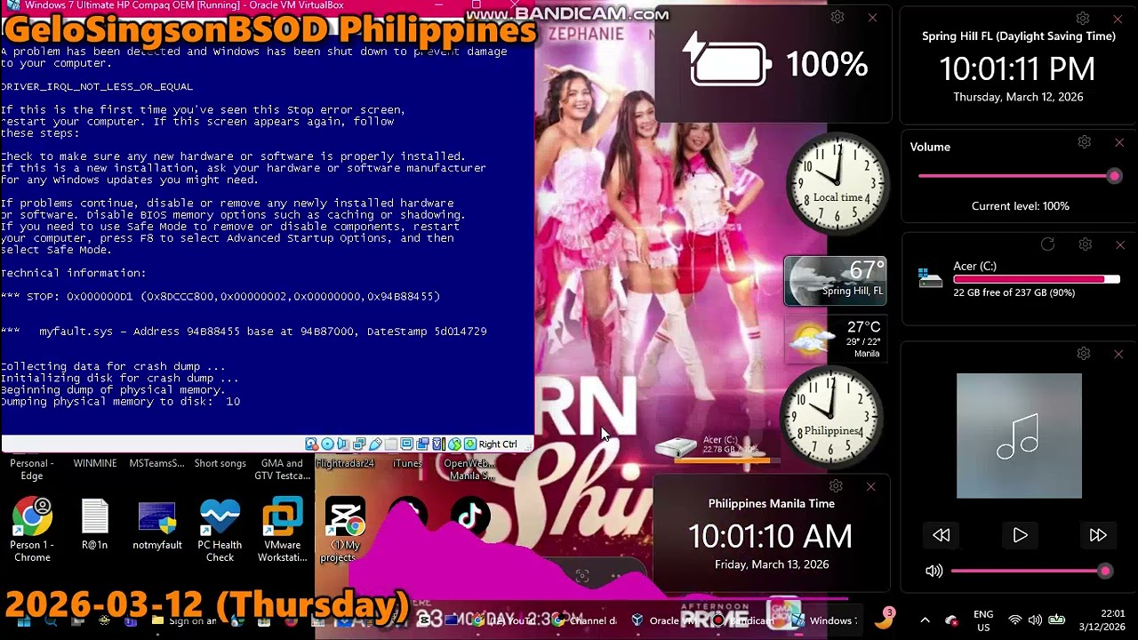
Task: Open settings gear of battery 100% gadget
Action: [x=837, y=17]
